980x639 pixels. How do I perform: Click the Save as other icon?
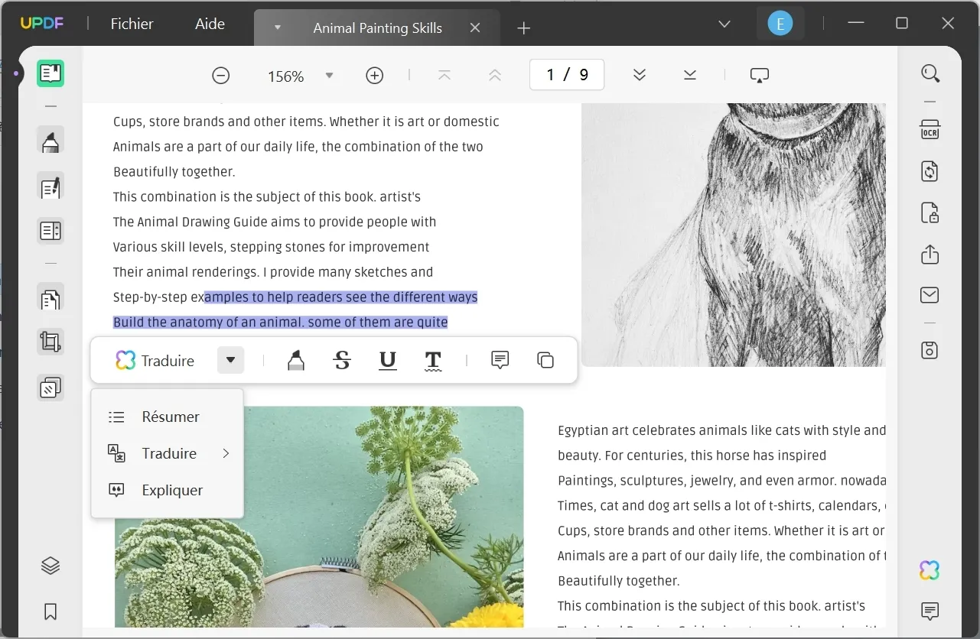(930, 350)
